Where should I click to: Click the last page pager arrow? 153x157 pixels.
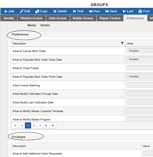pyautogui.click(x=53, y=125)
